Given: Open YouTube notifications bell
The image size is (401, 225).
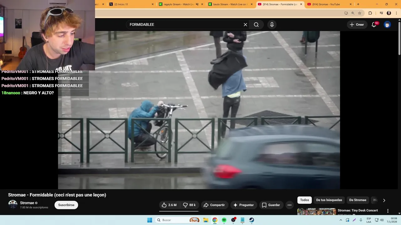Looking at the screenshot, I should (x=374, y=25).
